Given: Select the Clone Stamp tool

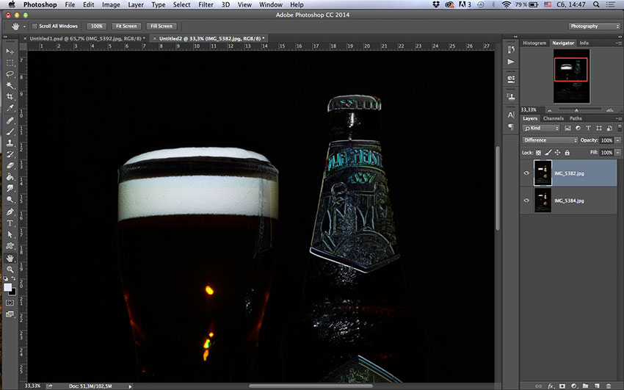Looking at the screenshot, I should (x=10, y=143).
